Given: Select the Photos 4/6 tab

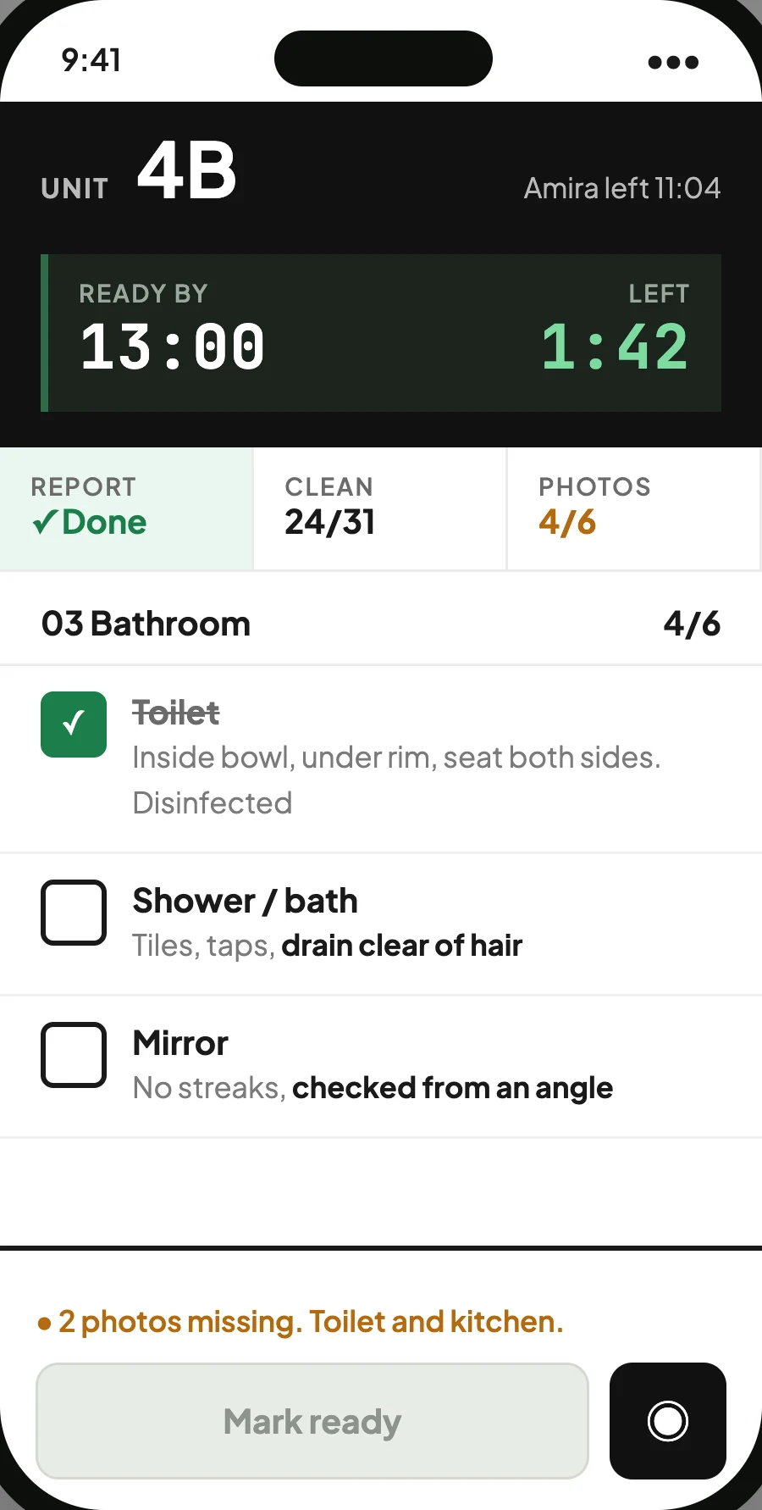Looking at the screenshot, I should 634,508.
